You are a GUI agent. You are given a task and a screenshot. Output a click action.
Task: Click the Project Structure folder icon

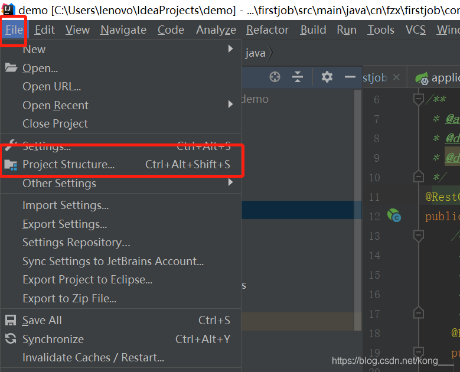[11, 165]
